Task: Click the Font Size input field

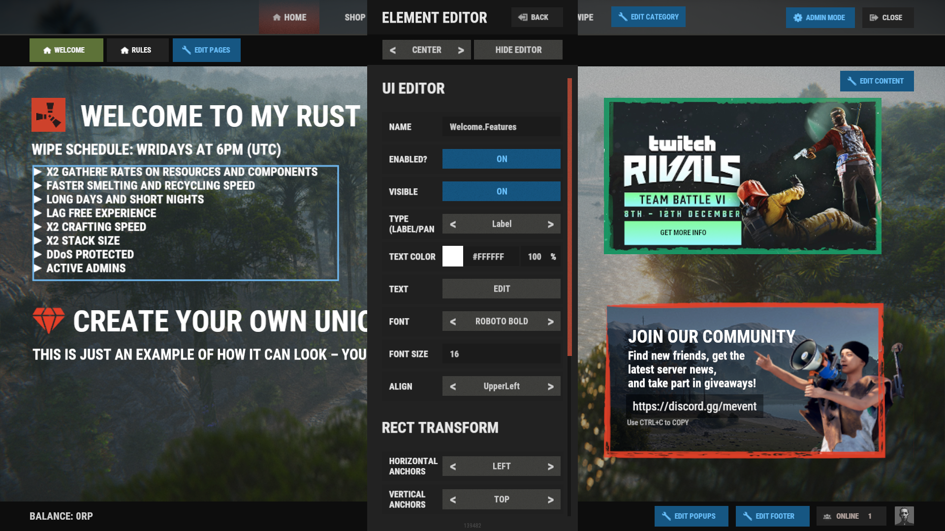Action: click(501, 354)
